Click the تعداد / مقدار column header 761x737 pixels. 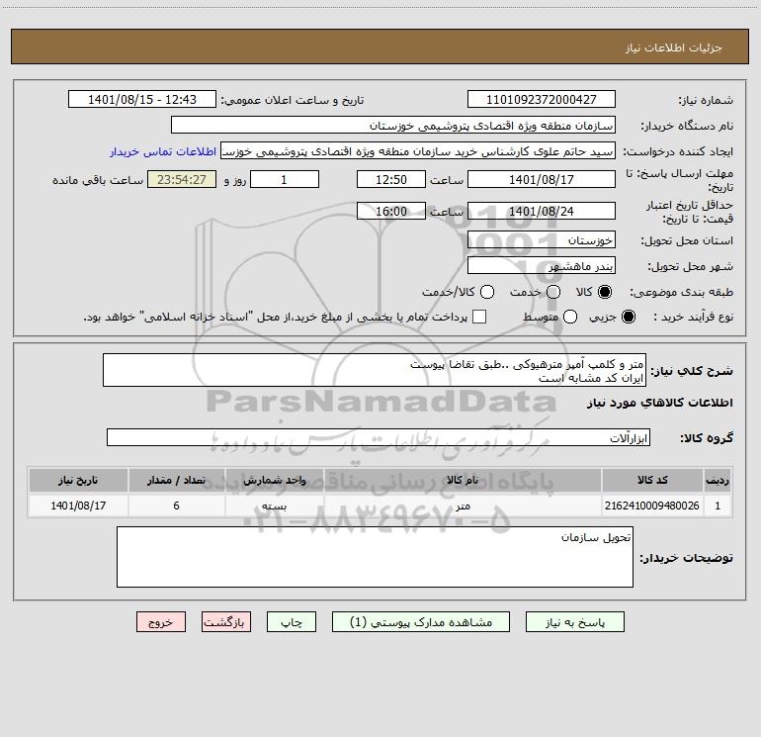click(x=176, y=480)
